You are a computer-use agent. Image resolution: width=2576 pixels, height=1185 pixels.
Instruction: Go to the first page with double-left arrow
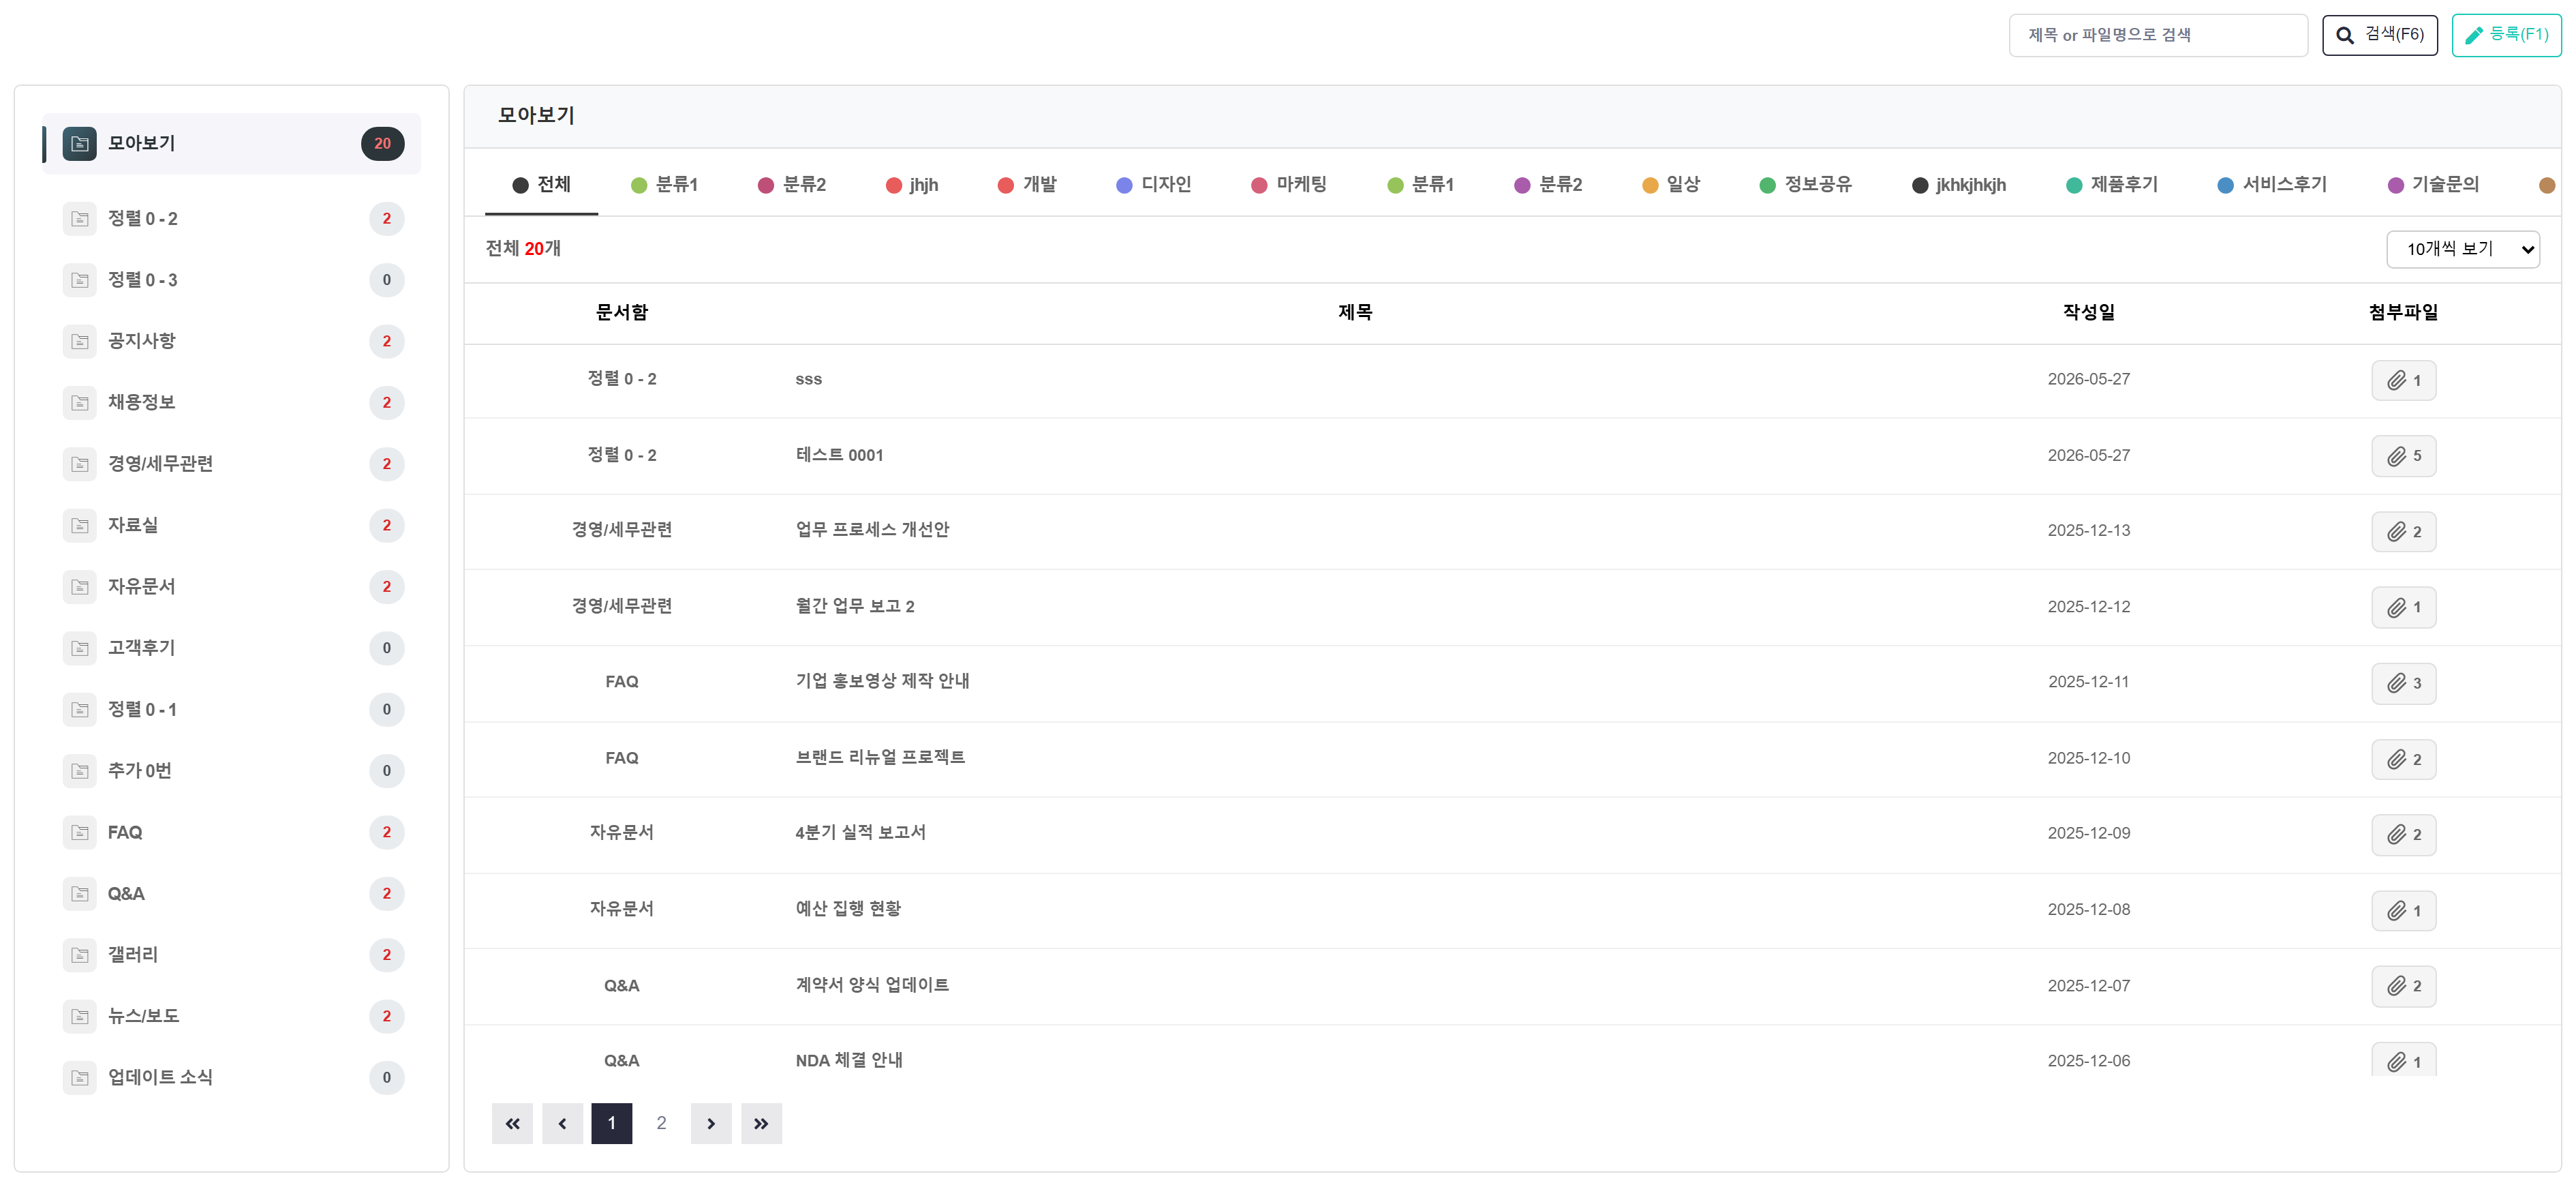click(512, 1124)
